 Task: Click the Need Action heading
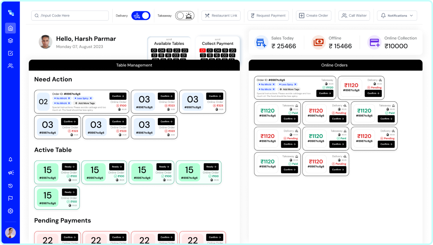[x=53, y=80]
